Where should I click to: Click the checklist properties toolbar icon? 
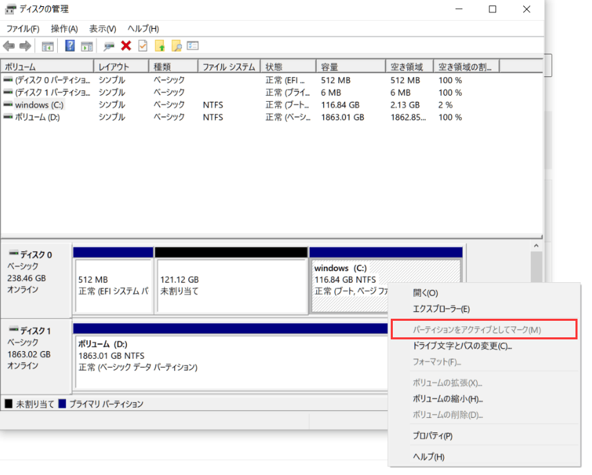[143, 45]
